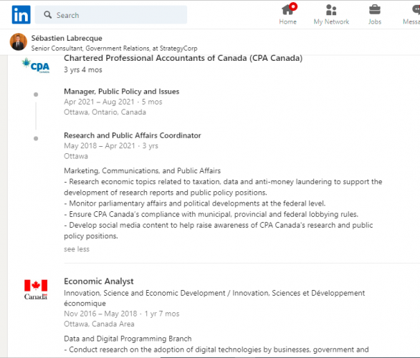The height and width of the screenshot is (358, 420).
Task: Click into the Search input field
Action: tap(111, 15)
